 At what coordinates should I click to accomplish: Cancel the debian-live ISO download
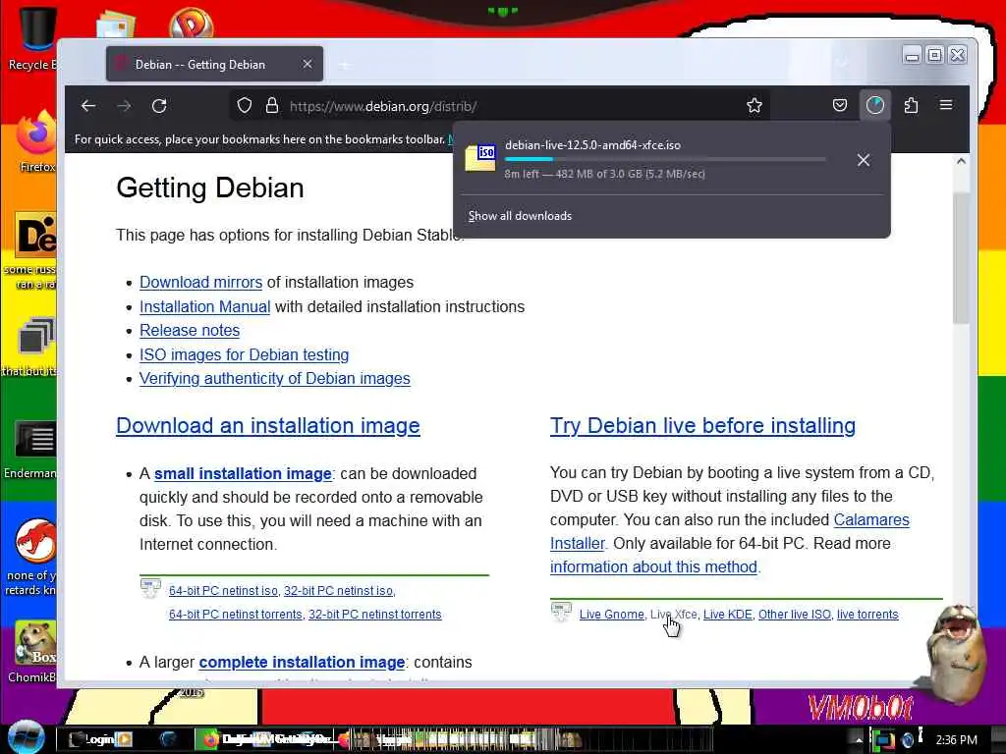tap(864, 160)
